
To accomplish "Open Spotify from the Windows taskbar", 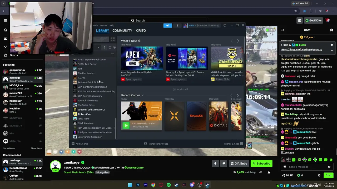I will pyautogui.click(x=168, y=185).
